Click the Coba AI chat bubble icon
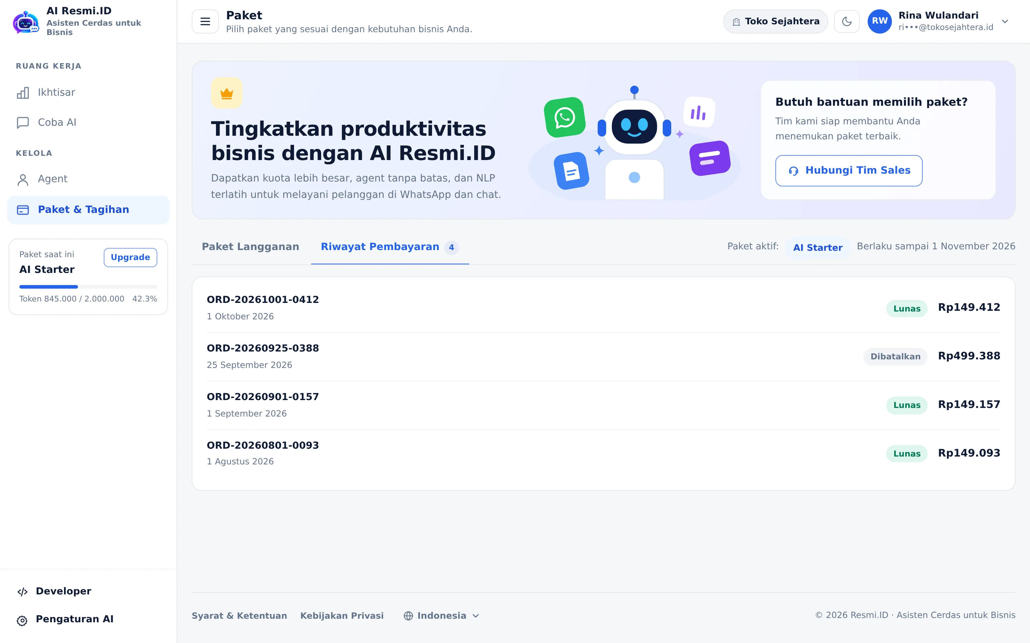Image resolution: width=1030 pixels, height=643 pixels. tap(23, 123)
